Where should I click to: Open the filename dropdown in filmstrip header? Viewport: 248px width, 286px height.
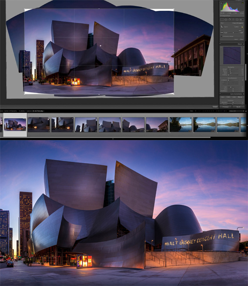37,111
